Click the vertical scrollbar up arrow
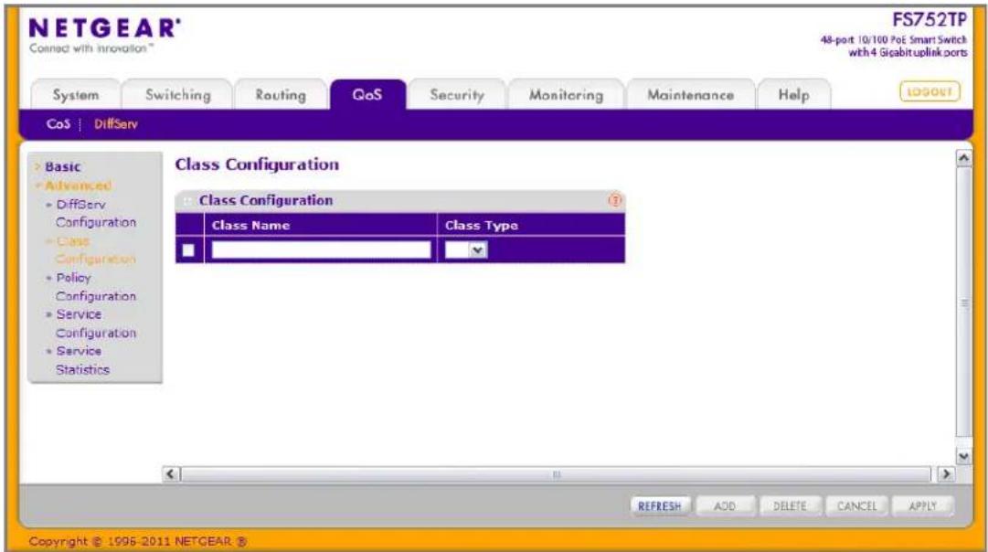The image size is (988, 552). point(962,158)
